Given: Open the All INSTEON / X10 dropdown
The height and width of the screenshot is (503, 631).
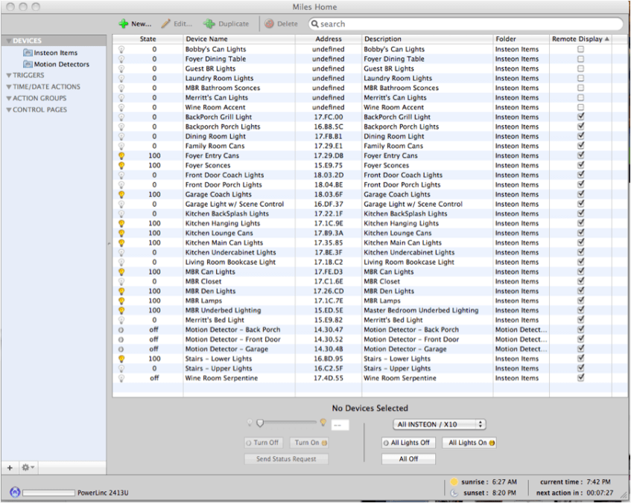Looking at the screenshot, I should 439,424.
